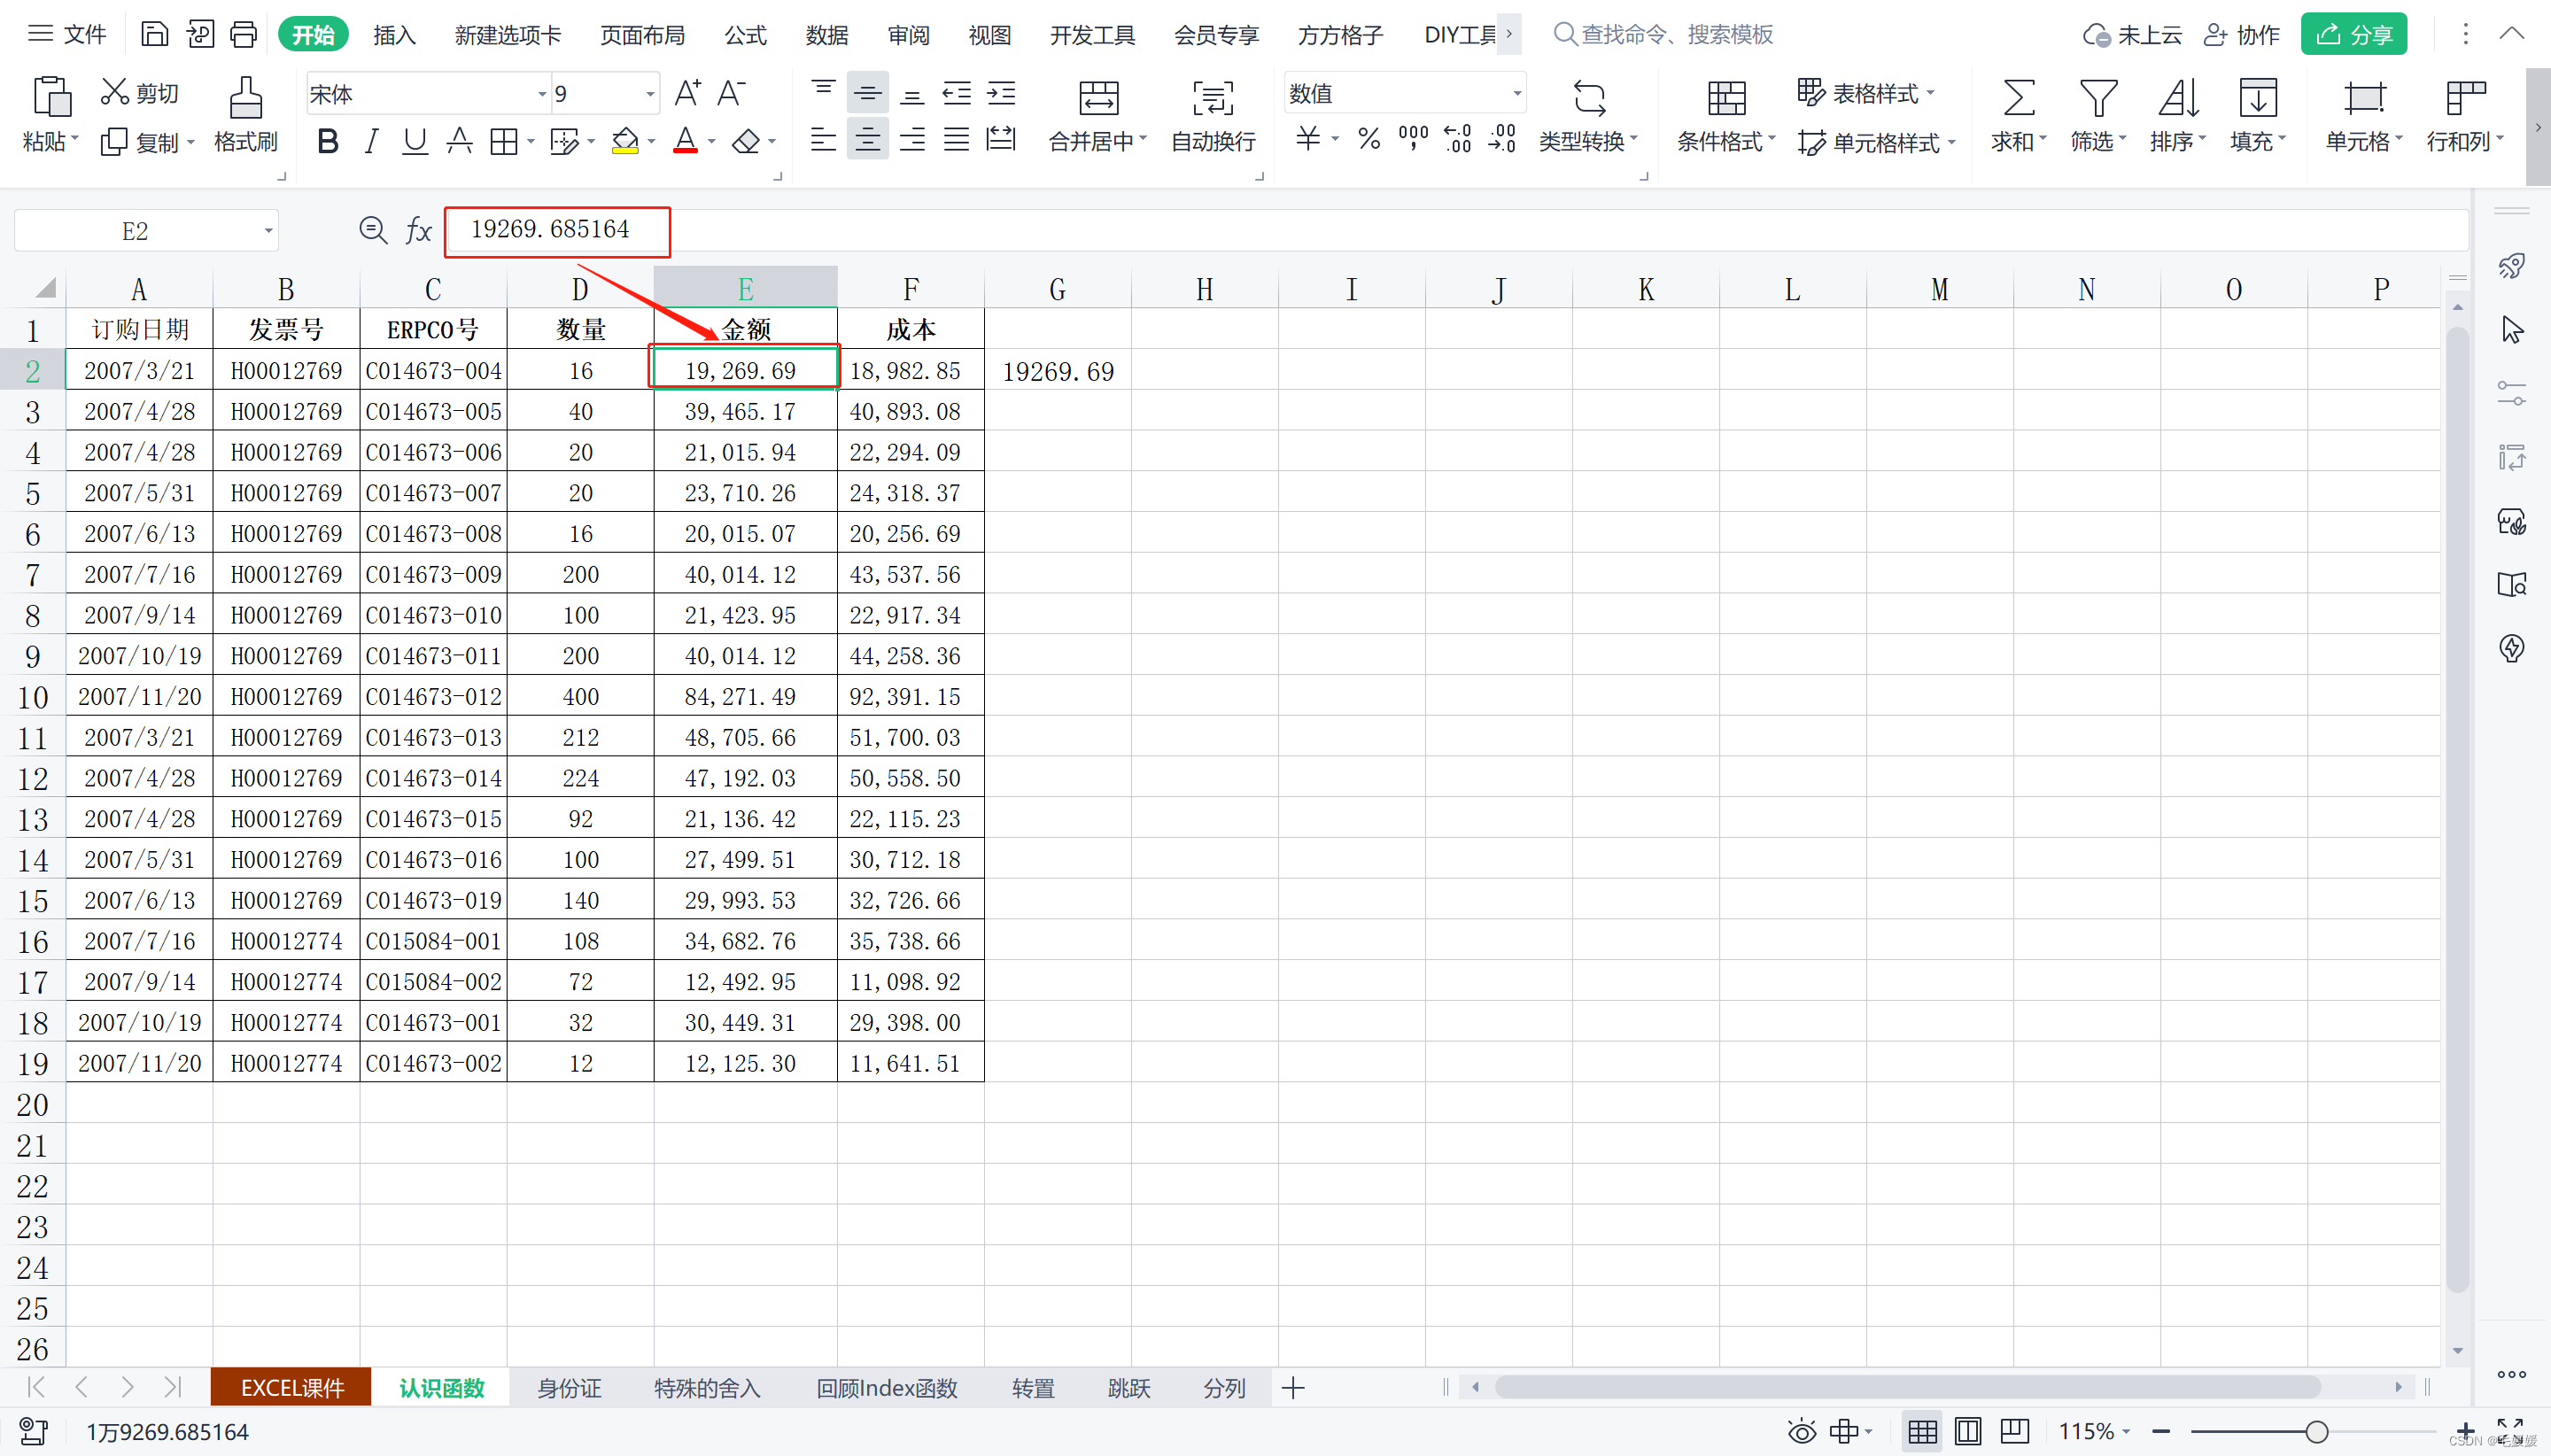Click the zoom magnifier beside fx
2551x1456 pixels.
[373, 231]
